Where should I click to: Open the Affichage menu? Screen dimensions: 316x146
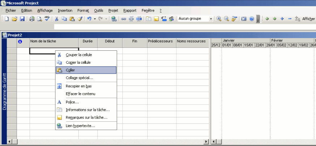45,11
